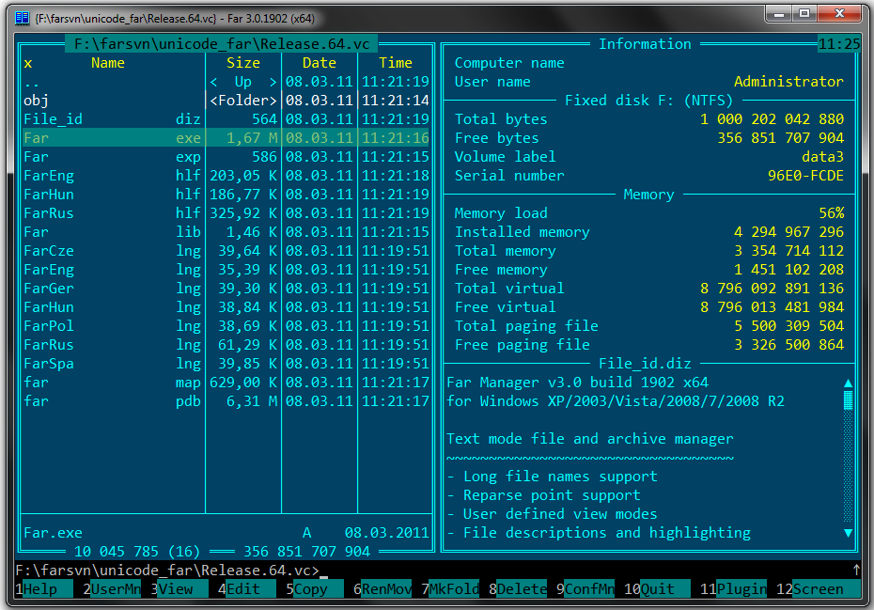Click the Total bytes value
The width and height of the screenshot is (874, 610).
click(x=772, y=119)
